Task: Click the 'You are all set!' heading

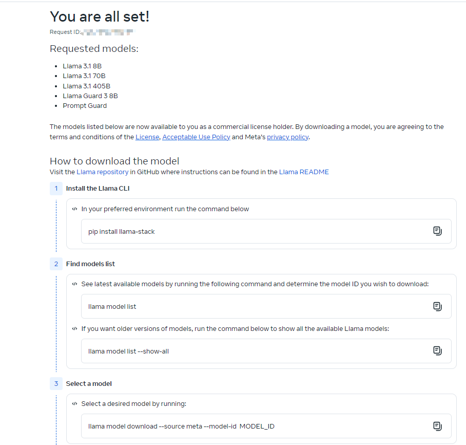Action: pos(100,16)
